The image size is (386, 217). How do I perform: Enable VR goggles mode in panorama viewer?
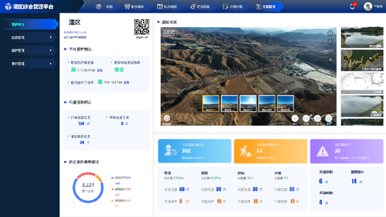(330, 51)
